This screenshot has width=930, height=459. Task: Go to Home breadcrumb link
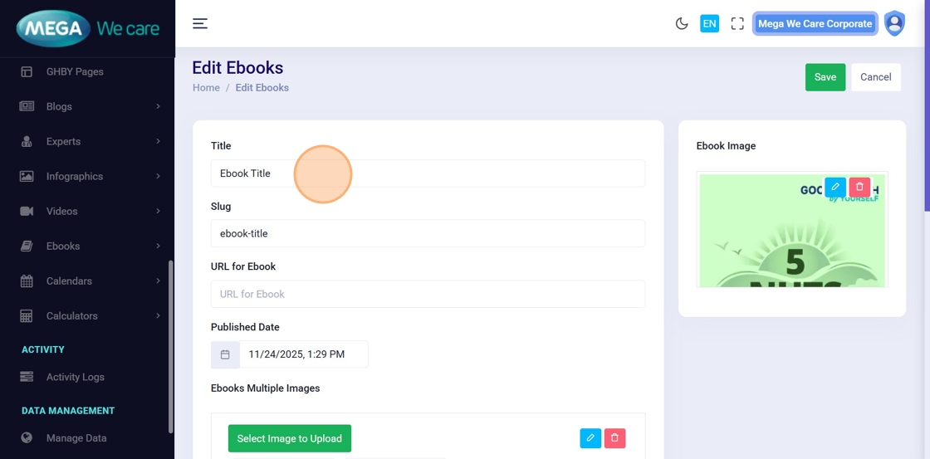206,88
